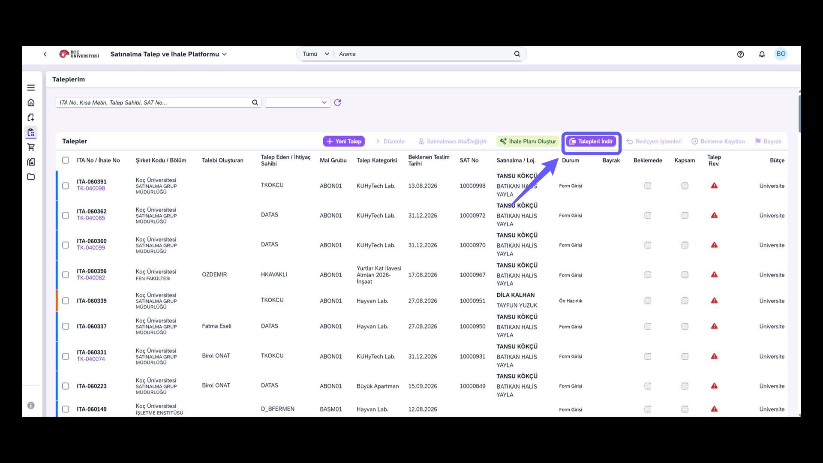Open link TK-040098
This screenshot has width=823, height=463.
(x=91, y=188)
